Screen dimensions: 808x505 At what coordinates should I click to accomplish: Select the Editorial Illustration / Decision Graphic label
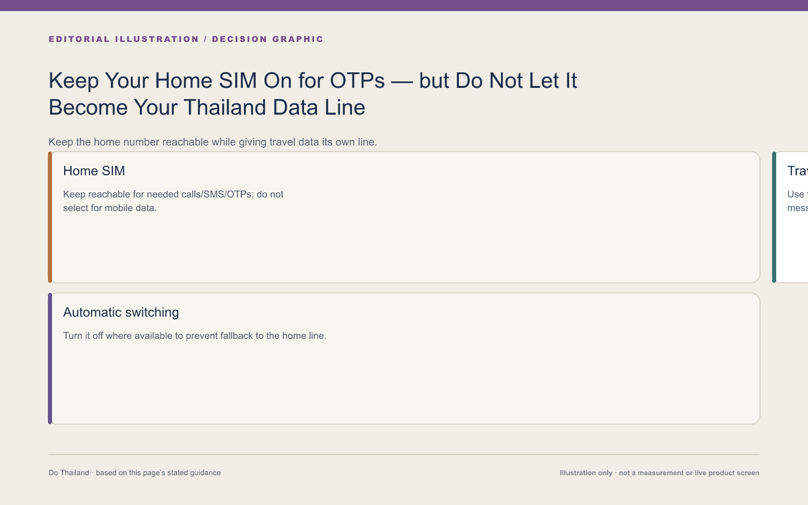tap(186, 39)
